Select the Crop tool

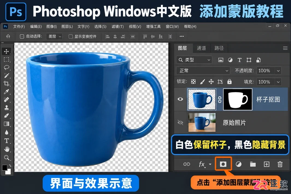coord(7,83)
